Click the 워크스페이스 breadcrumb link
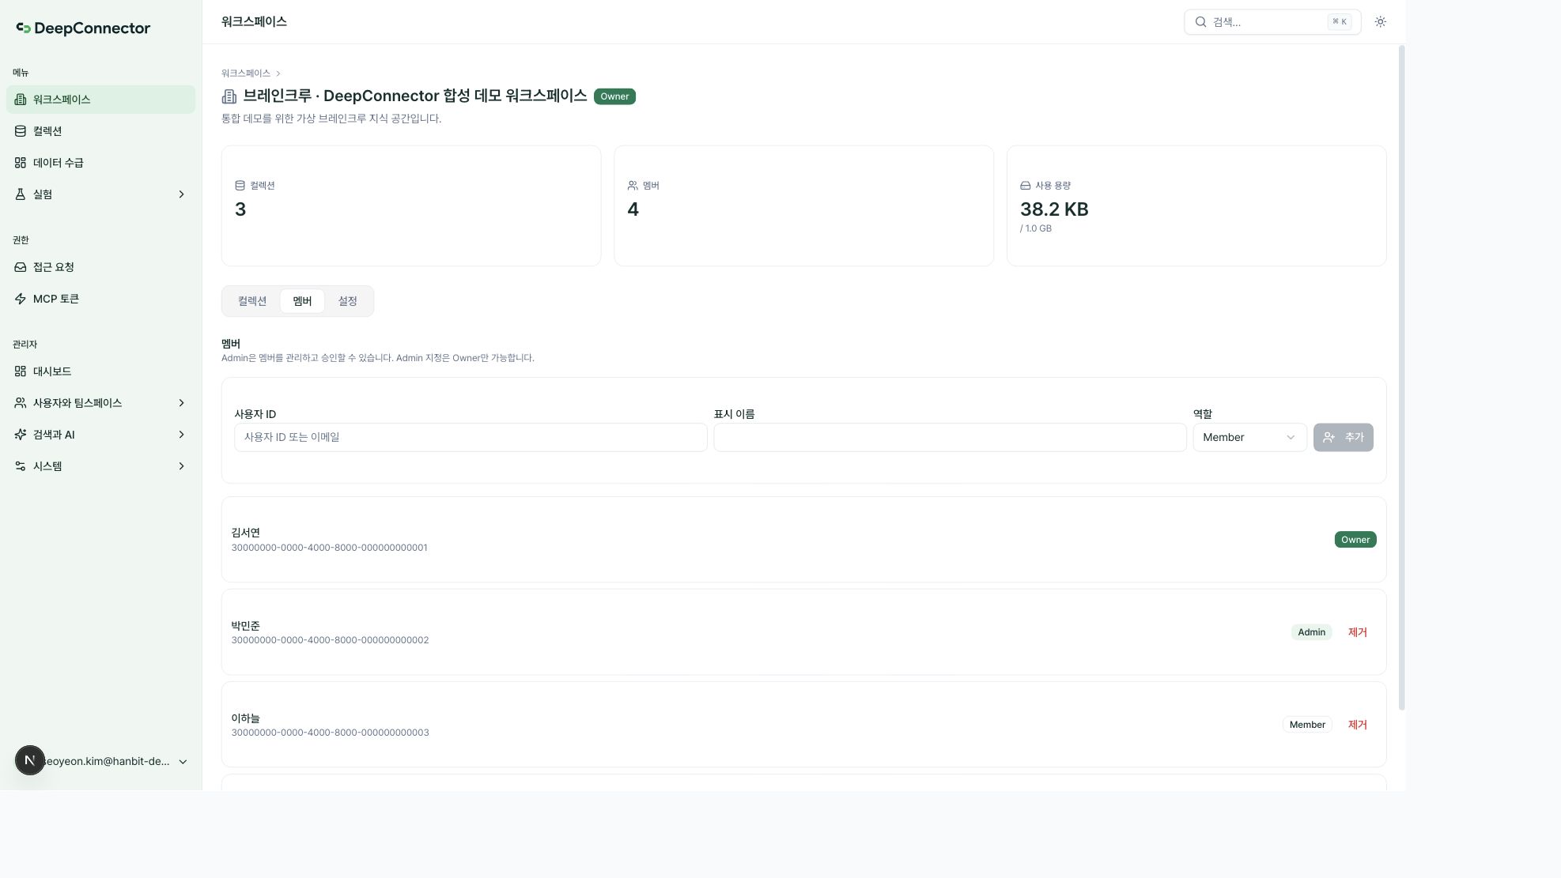Viewport: 1561px width, 878px height. point(246,73)
